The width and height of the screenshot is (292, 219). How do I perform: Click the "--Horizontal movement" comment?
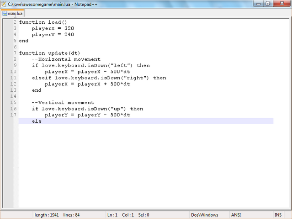pos(66,59)
